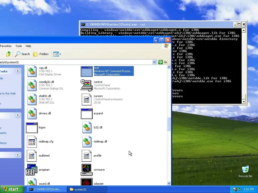Click the Up folder toolbar icon

point(9,54)
